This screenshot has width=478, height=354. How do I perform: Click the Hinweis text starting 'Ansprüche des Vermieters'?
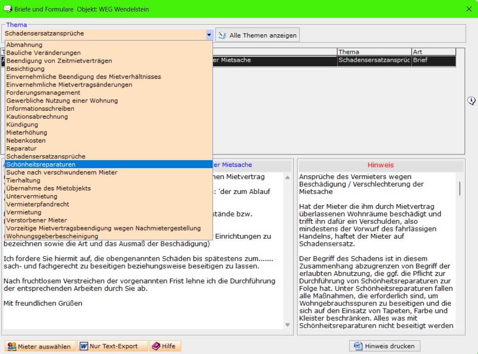coord(355,177)
